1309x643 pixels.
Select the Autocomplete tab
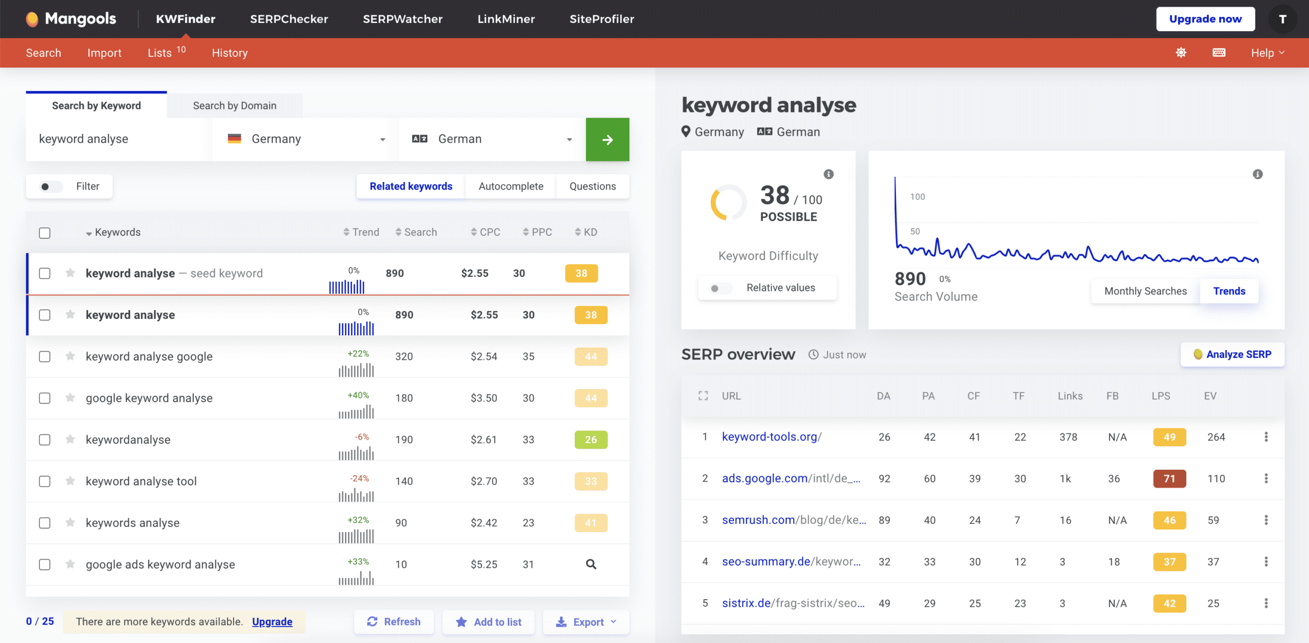tap(511, 187)
